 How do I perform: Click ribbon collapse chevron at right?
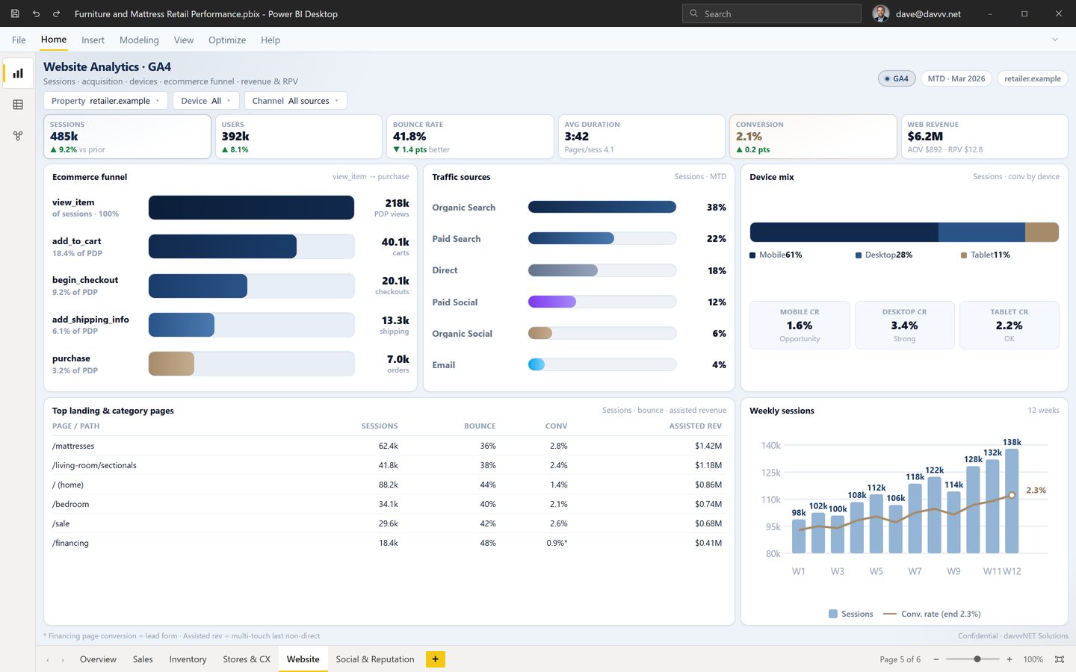click(1055, 40)
